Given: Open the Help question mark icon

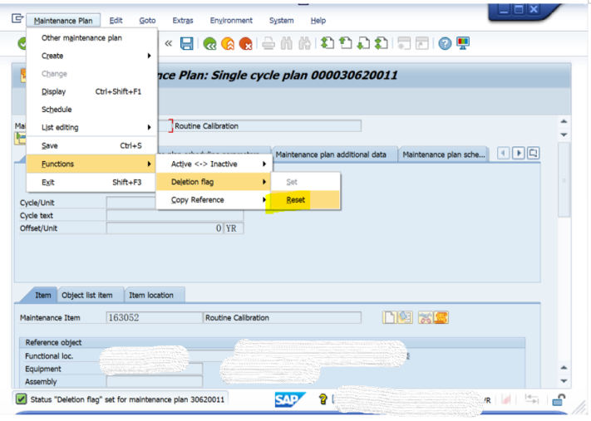Looking at the screenshot, I should pos(445,44).
